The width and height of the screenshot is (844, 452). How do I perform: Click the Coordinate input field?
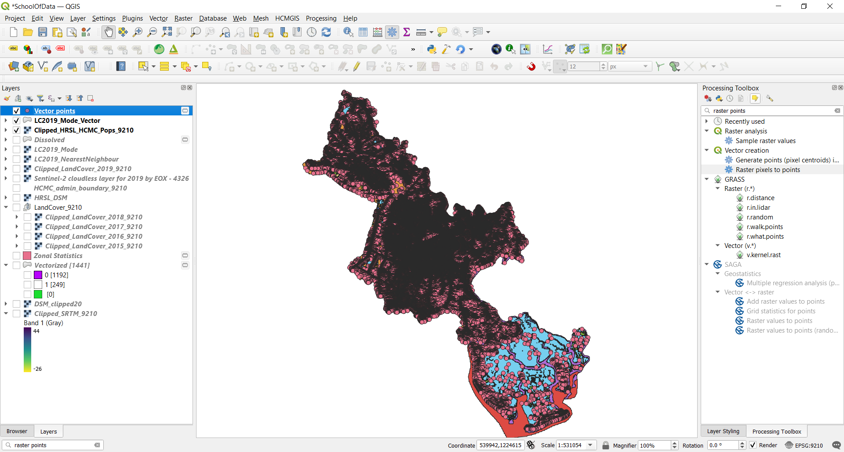(x=500, y=445)
